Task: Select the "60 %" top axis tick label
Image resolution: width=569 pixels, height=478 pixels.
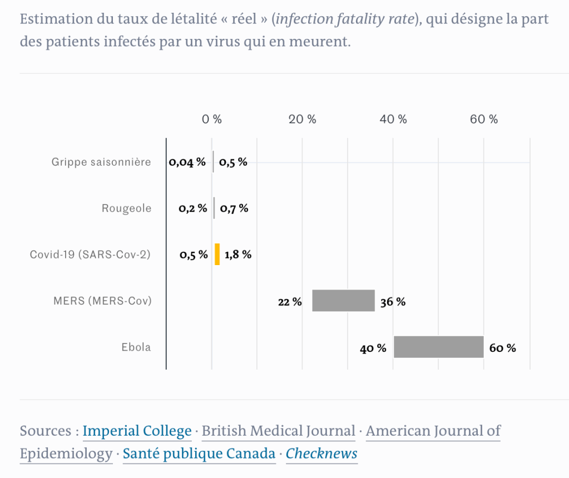Action: coord(484,119)
